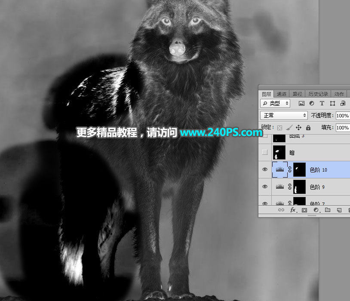Click the link layers icon
Viewport: 350px width, 301px height.
coord(281,210)
